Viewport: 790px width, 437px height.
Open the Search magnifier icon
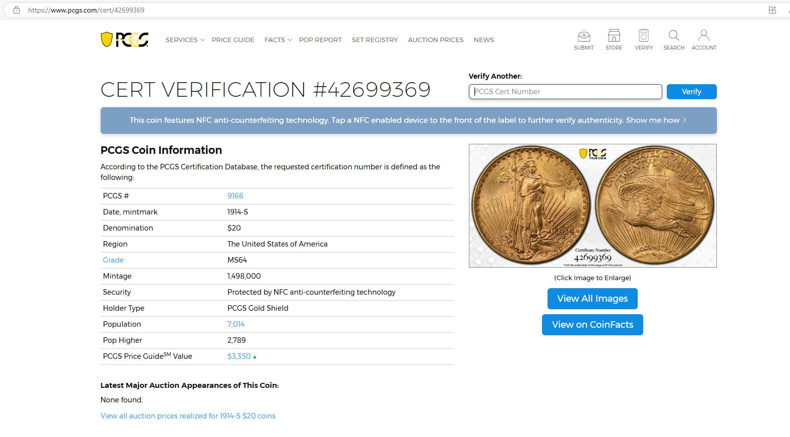674,40
